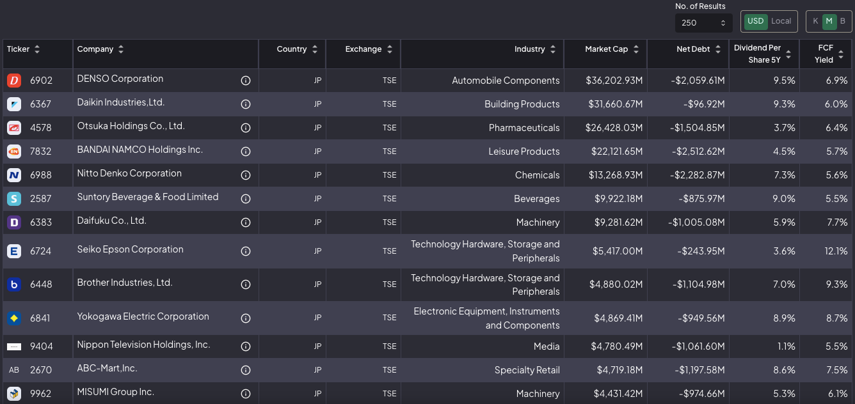Open info icon for Brother Industries
The image size is (855, 404).
(245, 284)
